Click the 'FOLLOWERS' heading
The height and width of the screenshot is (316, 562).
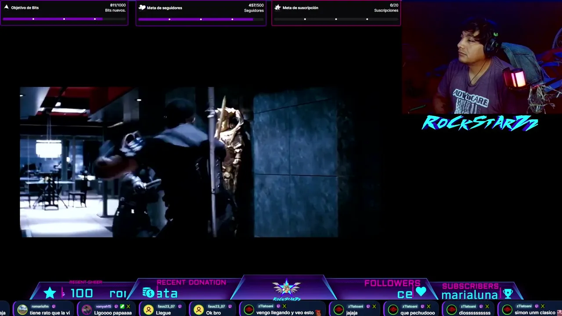tap(392, 283)
